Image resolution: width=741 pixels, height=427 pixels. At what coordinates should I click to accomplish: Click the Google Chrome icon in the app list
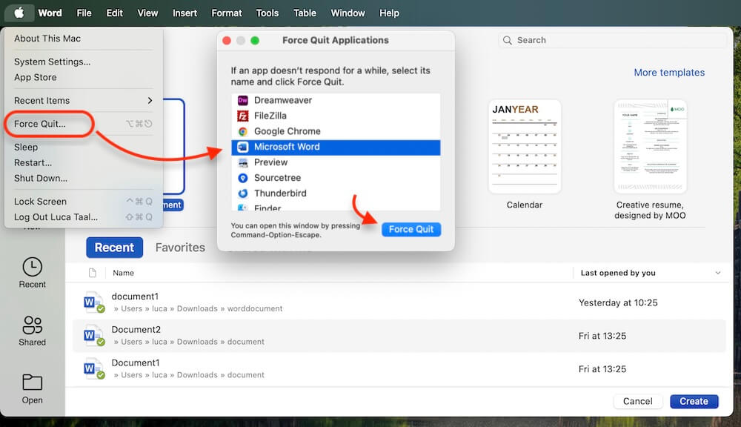click(x=244, y=131)
